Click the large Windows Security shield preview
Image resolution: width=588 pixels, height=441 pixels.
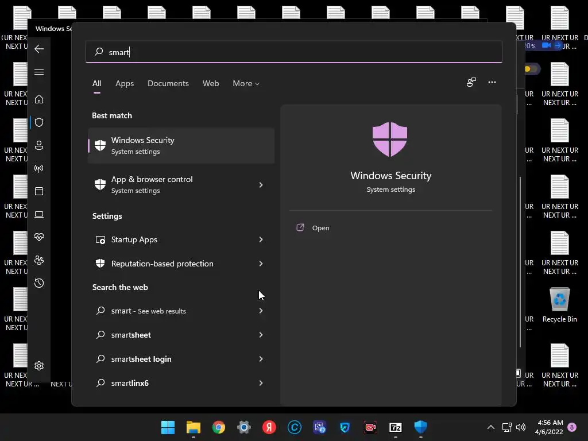coord(390,139)
